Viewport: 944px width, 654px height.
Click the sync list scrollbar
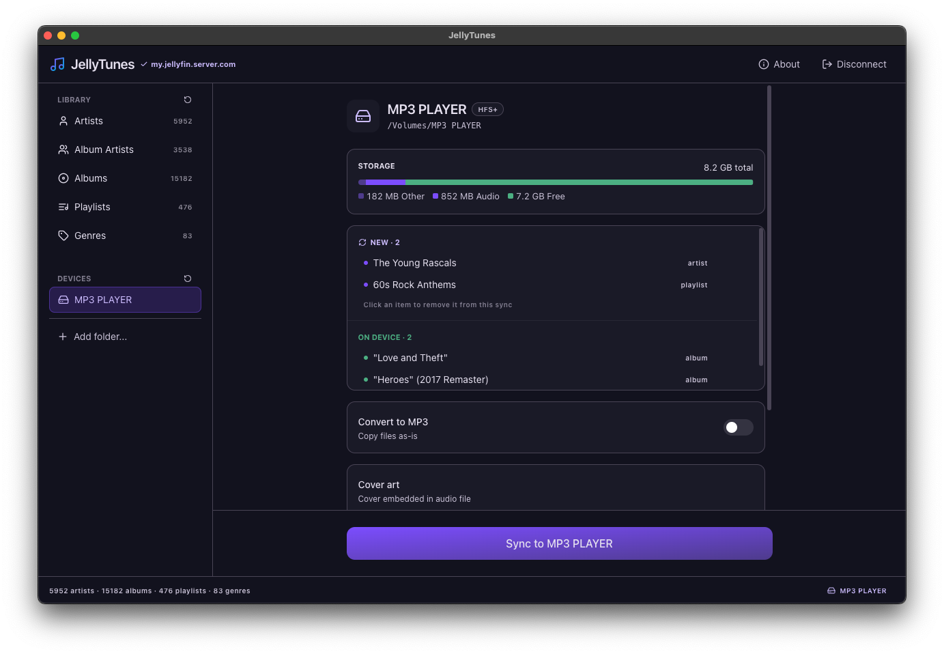[x=761, y=297]
